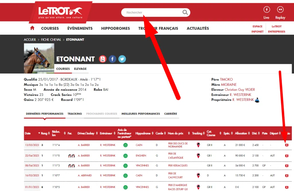This screenshot has height=191, width=294.
Task: Click the shoeing icon in the 22/04/2023 row
Action: [x=71, y=156]
